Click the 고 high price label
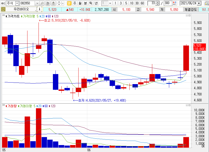This screenshot has width=209, height=152. point(138,10)
